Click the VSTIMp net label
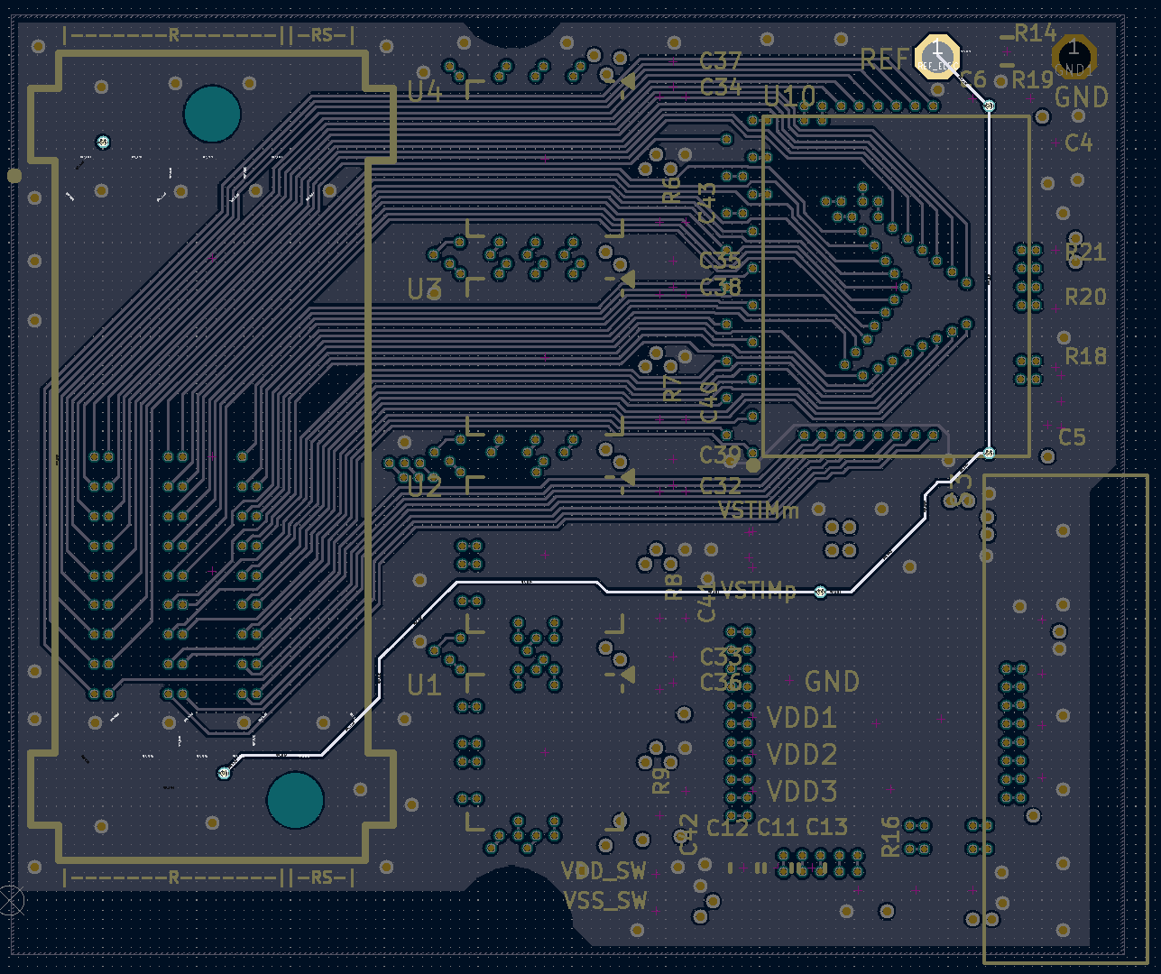 tap(759, 591)
